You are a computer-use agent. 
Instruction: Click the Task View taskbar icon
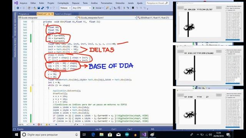coord(84,135)
